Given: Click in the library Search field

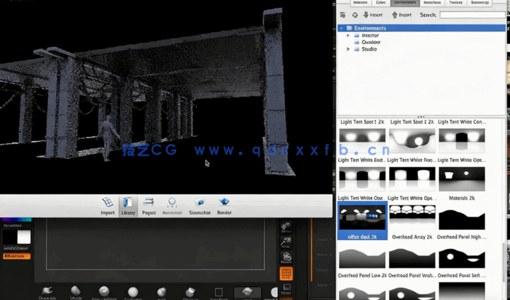Looking at the screenshot, I should point(472,15).
